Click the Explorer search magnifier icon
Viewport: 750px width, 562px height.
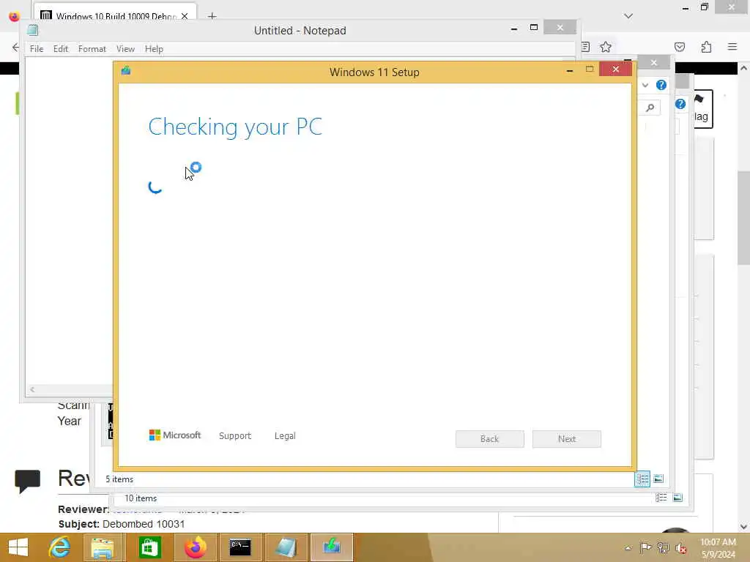pos(650,108)
